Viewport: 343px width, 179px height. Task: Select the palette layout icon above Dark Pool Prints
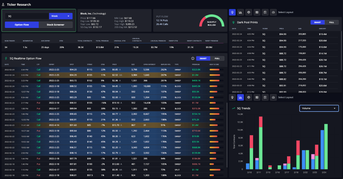(x=249, y=12)
